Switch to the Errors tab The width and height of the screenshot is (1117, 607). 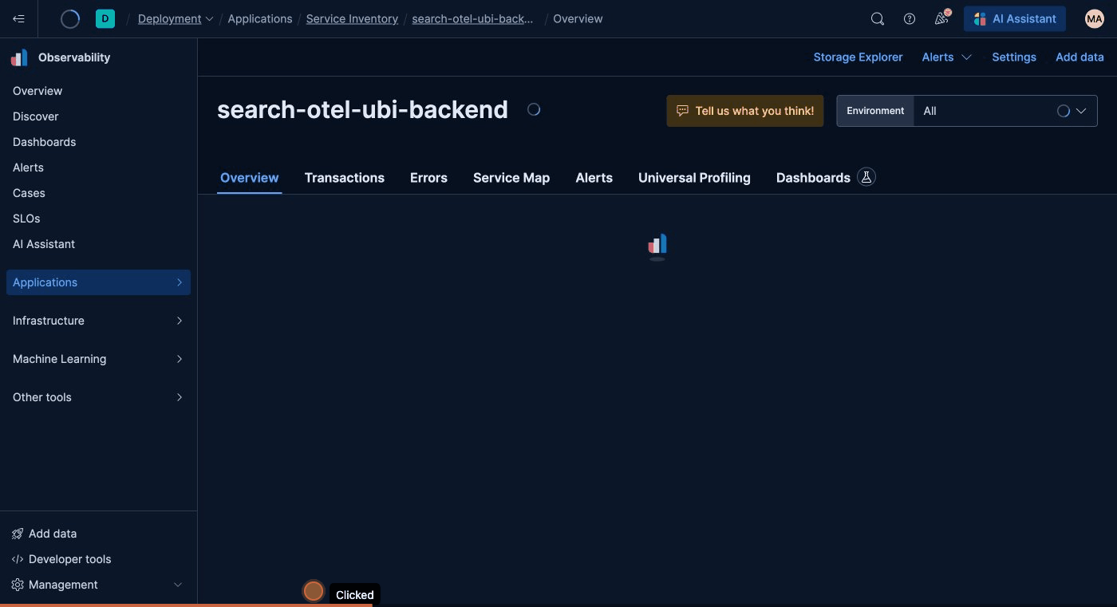428,177
